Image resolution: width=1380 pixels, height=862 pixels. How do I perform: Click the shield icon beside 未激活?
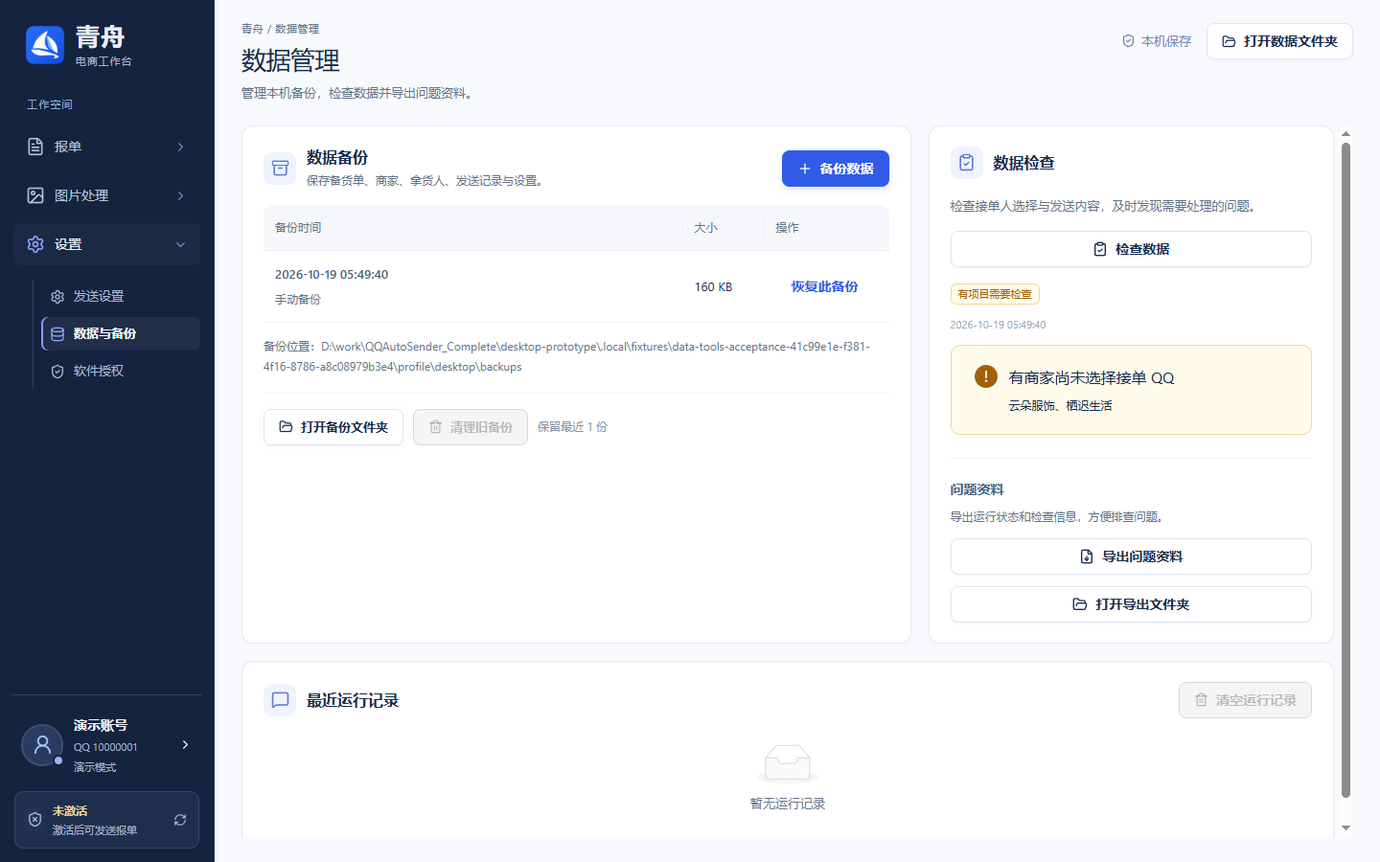(34, 820)
